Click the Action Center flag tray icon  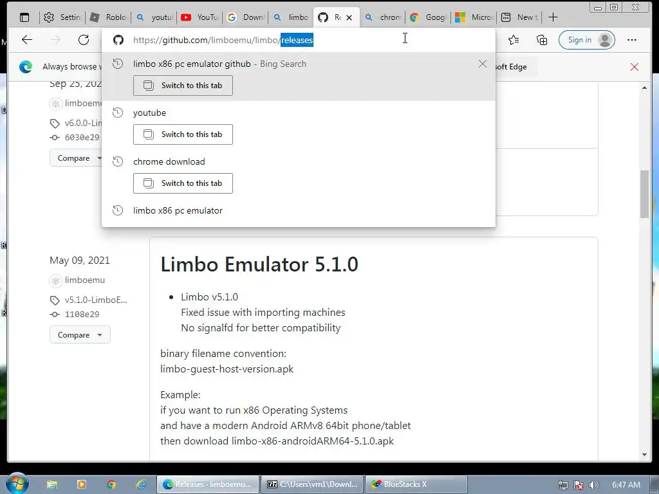tap(579, 485)
